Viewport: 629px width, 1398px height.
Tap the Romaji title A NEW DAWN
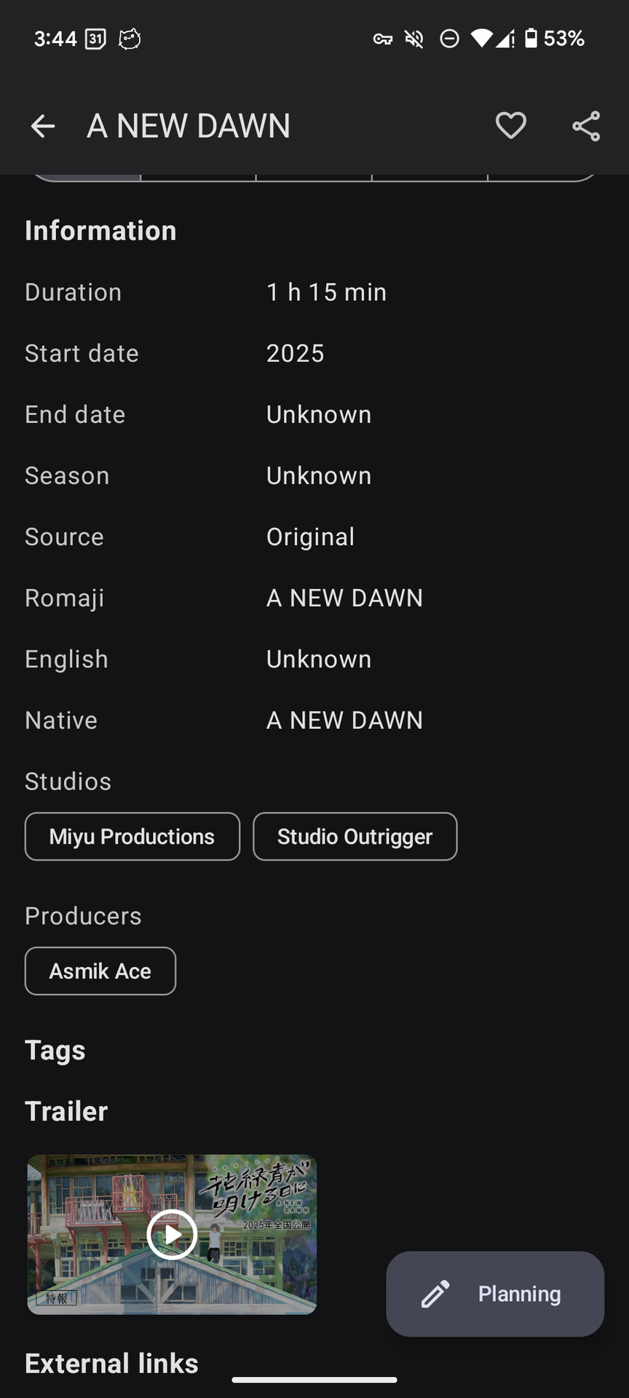(x=344, y=598)
